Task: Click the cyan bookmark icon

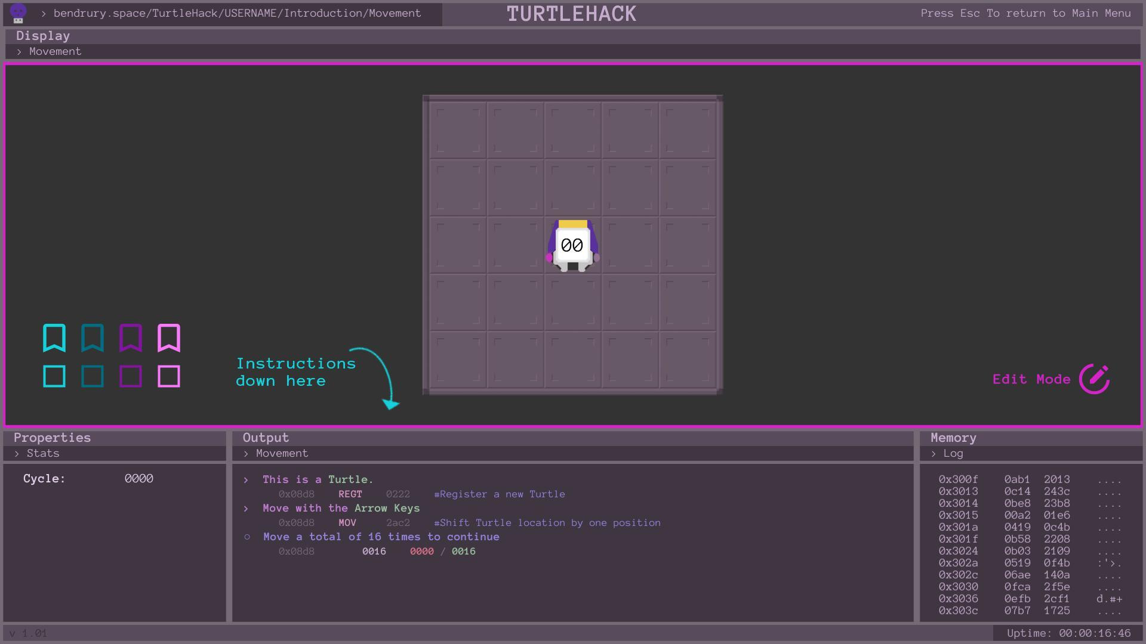Action: (54, 338)
